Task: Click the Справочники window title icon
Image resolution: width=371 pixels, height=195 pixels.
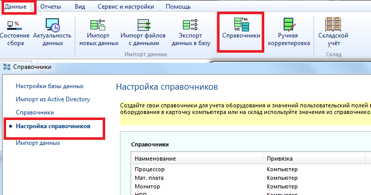Action: pyautogui.click(x=7, y=67)
